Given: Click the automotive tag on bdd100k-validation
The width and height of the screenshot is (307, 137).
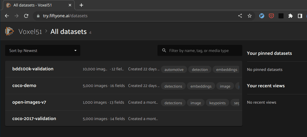Looking at the screenshot, I should (x=174, y=69).
